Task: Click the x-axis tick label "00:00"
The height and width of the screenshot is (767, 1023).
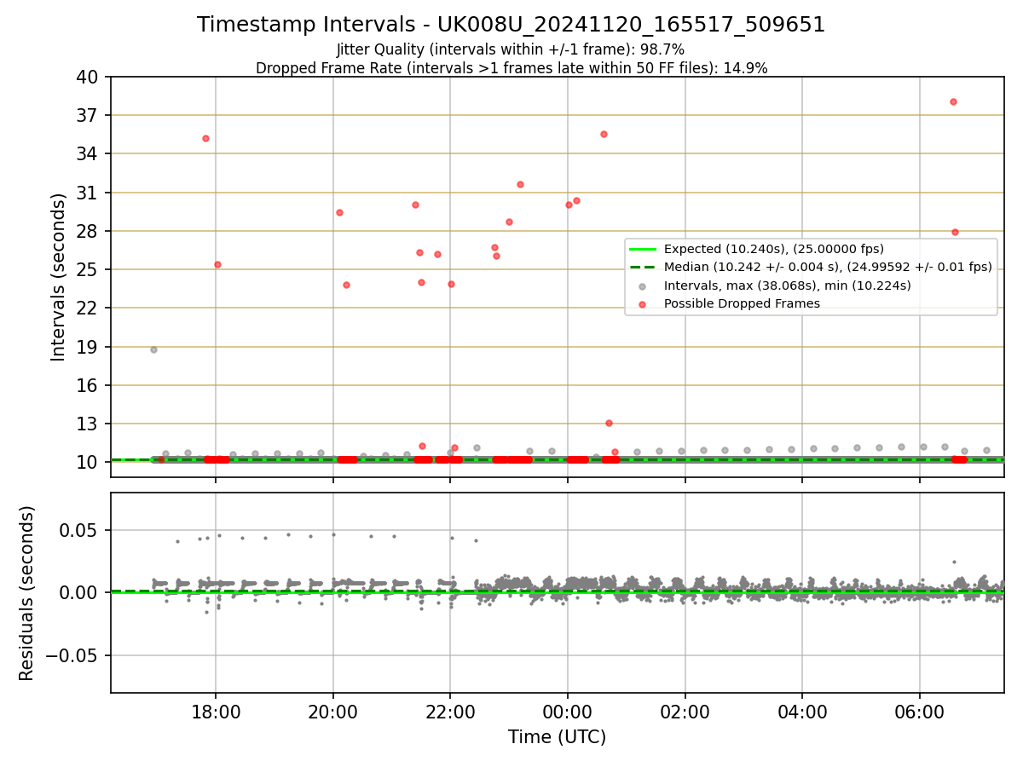Action: pyautogui.click(x=568, y=712)
